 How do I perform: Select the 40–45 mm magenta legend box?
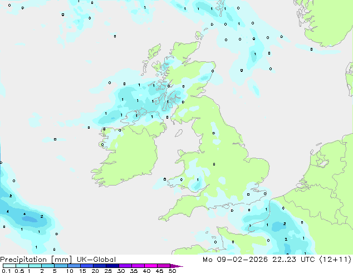click(x=151, y=266)
